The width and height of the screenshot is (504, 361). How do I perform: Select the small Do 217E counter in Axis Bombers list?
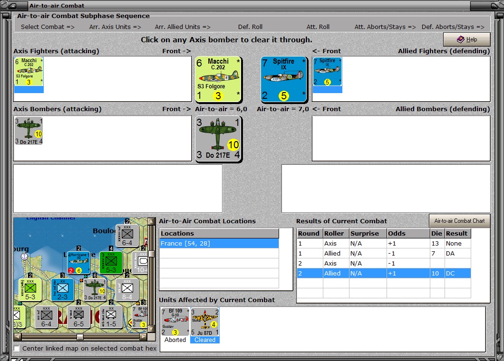(x=29, y=131)
